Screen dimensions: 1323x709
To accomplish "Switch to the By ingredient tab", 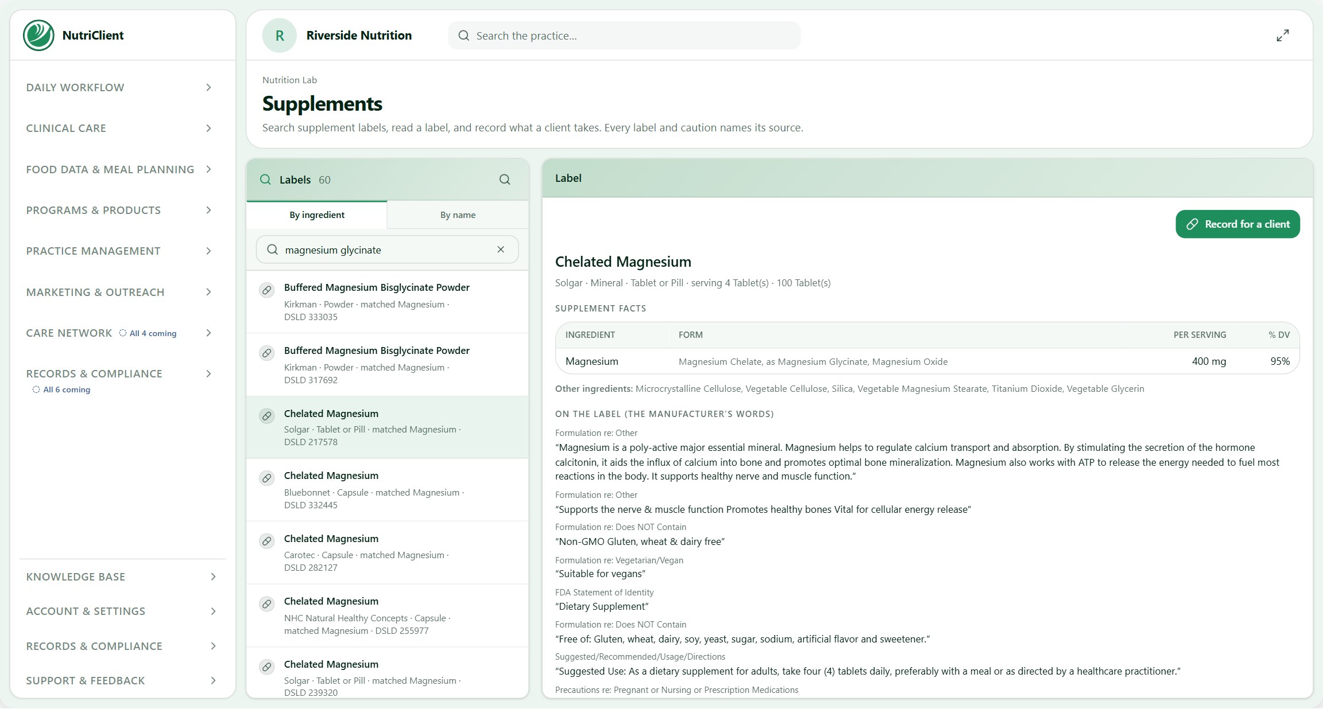I will pos(317,215).
